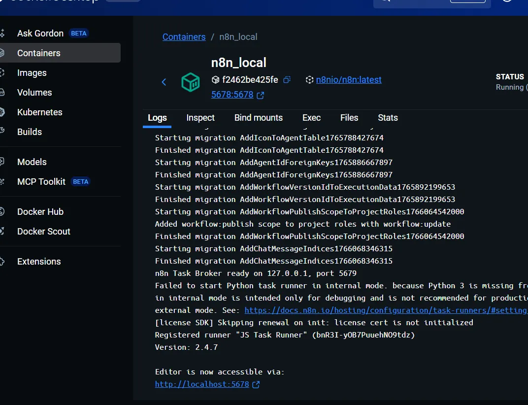
Task: Click the n8n_local breadcrumb text
Action: point(238,37)
